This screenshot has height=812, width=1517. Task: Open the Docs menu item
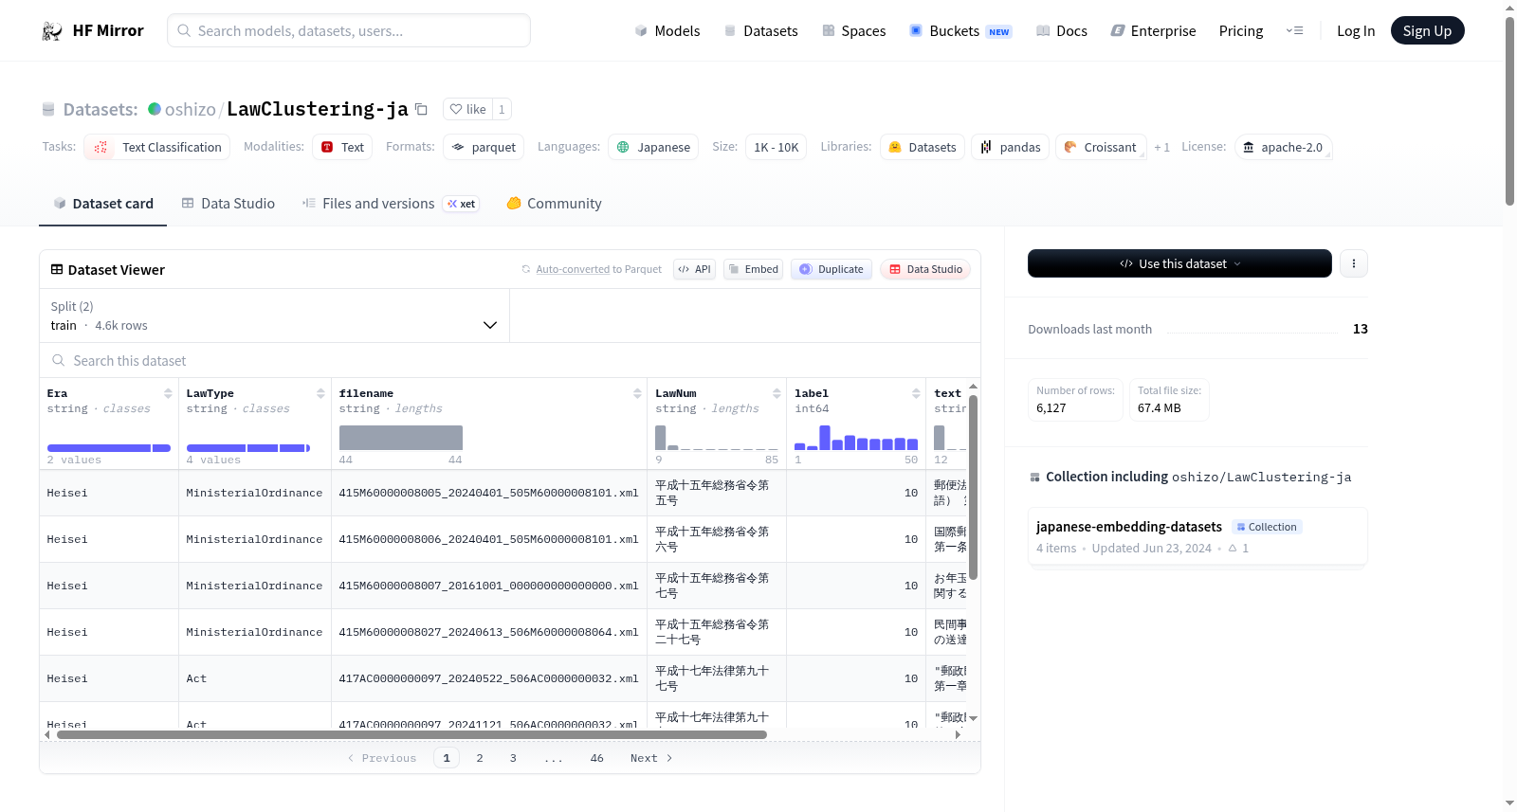[x=1061, y=31]
